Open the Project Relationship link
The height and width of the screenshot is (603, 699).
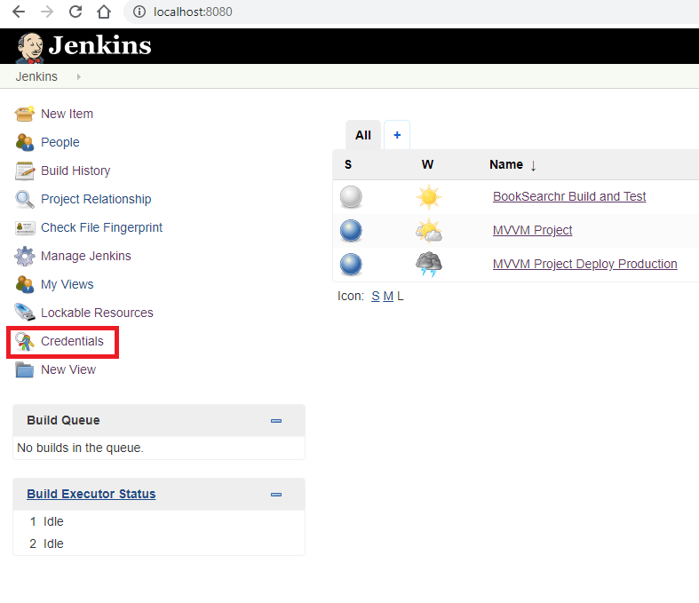click(x=96, y=199)
